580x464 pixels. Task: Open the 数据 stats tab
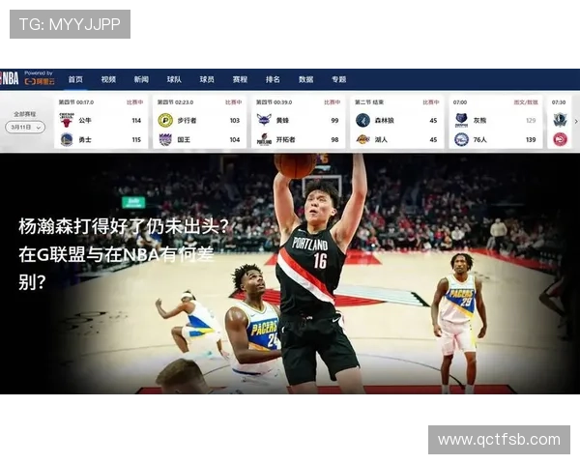click(305, 79)
